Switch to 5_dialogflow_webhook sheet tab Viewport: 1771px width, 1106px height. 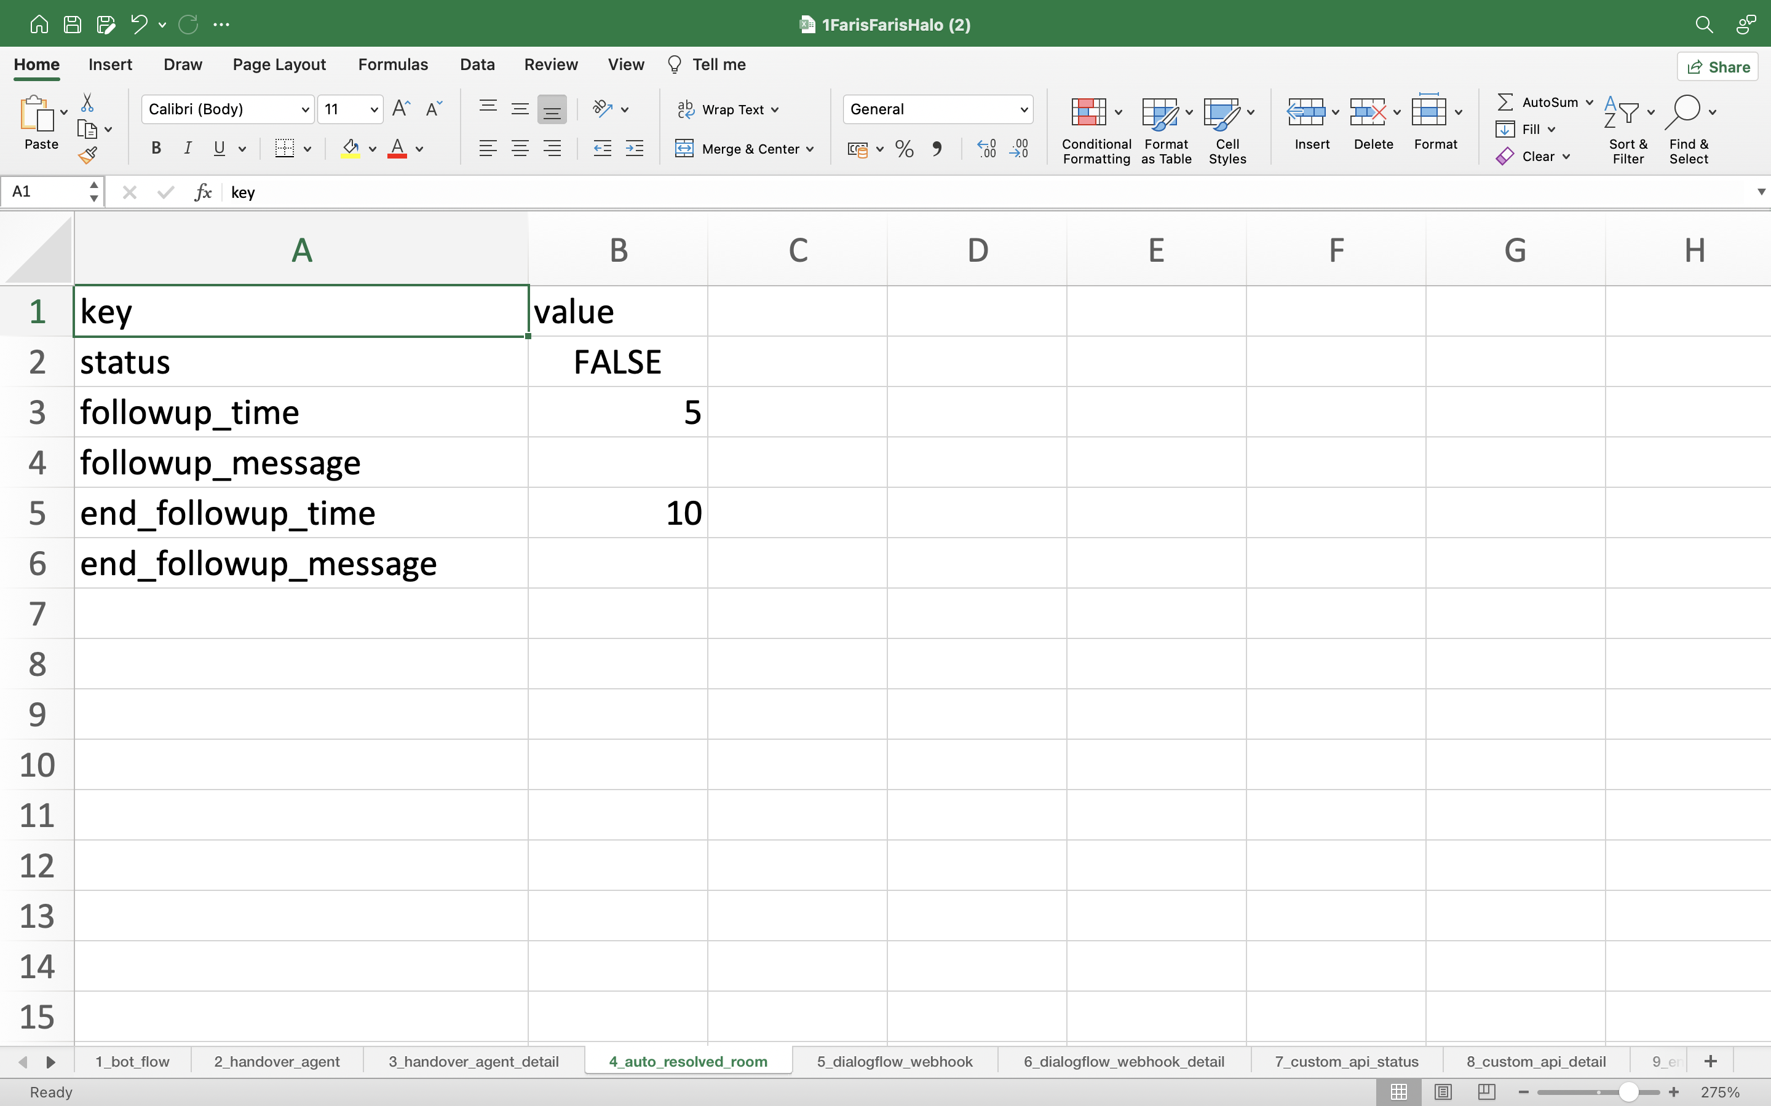(894, 1061)
